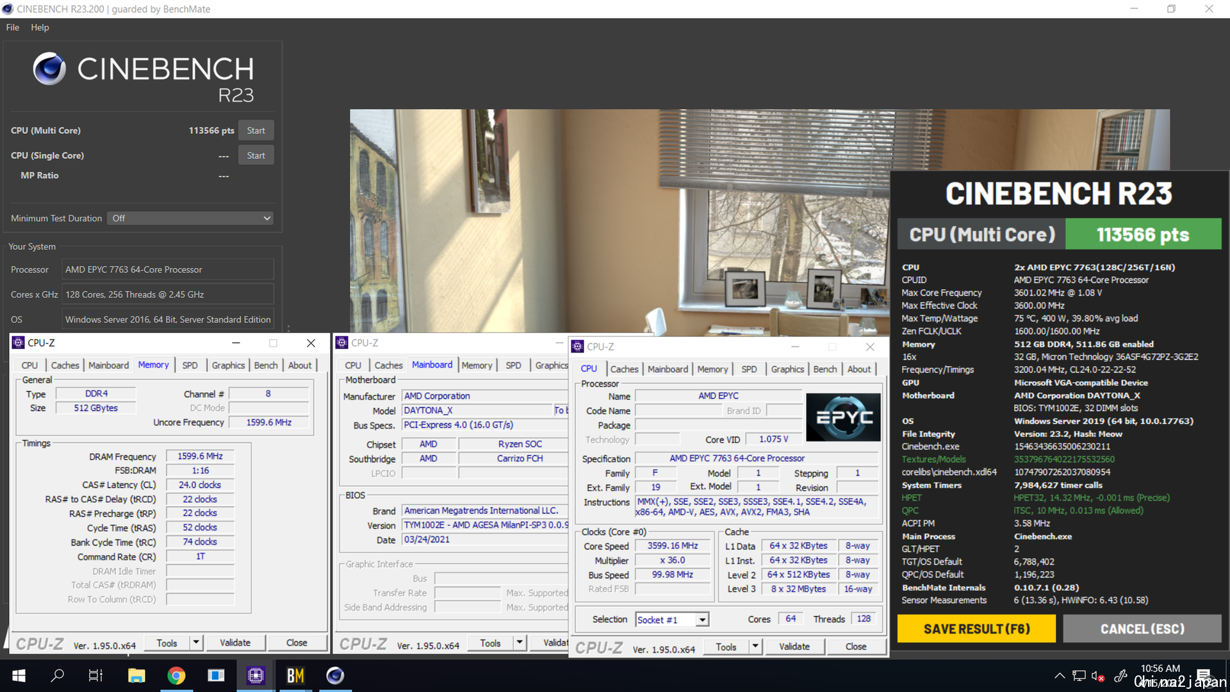Open Caches tab in right CPU-Z window
This screenshot has height=692, width=1230.
click(624, 369)
